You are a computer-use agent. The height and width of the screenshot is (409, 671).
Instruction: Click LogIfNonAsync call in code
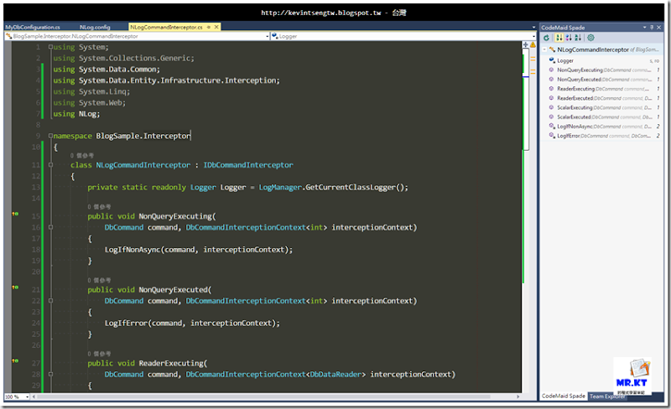(133, 250)
